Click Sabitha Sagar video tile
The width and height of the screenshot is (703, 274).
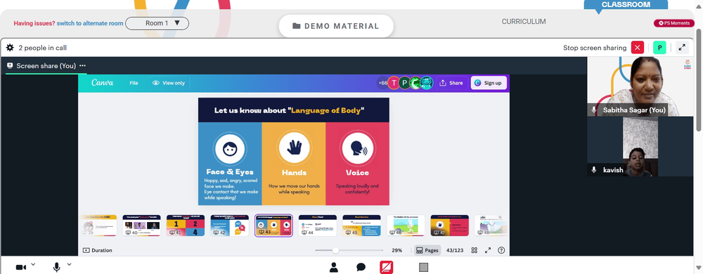[x=640, y=86]
